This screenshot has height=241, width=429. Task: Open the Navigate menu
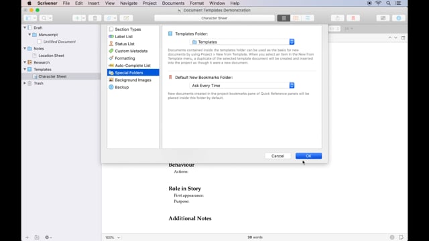(129, 3)
